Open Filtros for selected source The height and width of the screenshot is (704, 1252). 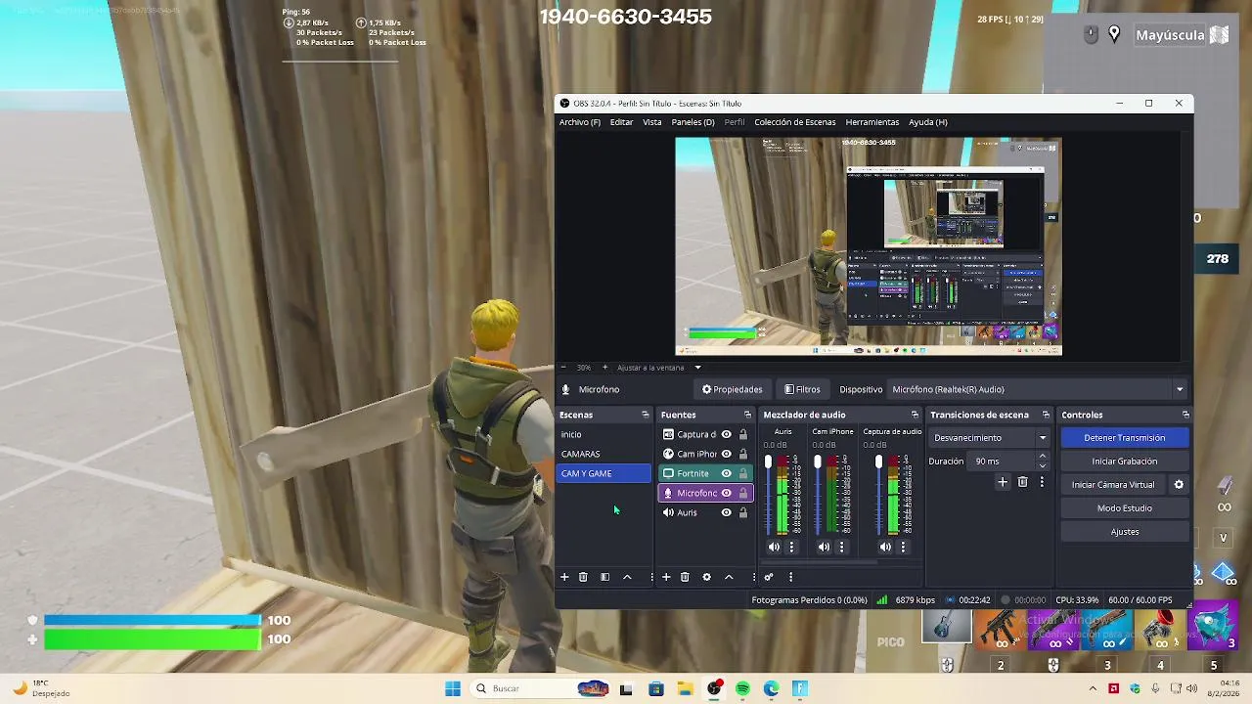(x=802, y=389)
